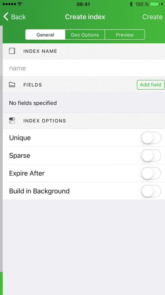
Task: Enable the Unique toggle
Action: tap(151, 138)
